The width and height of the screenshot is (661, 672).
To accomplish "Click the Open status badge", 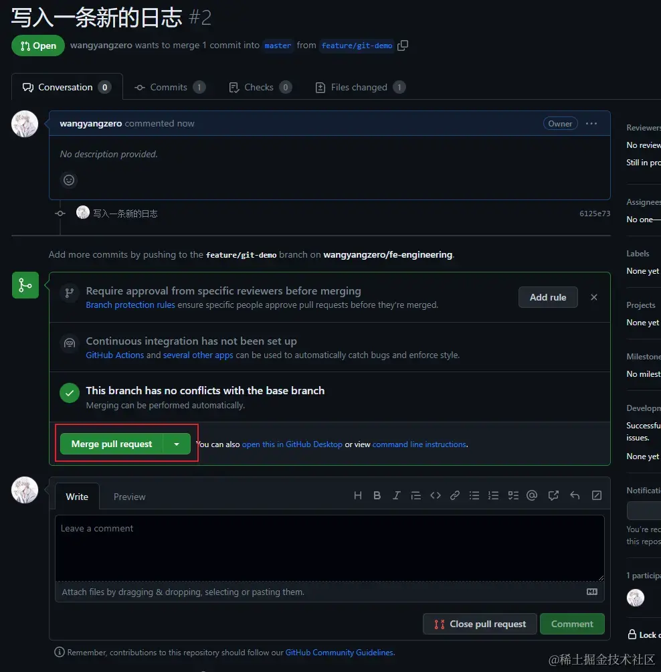I will click(38, 46).
